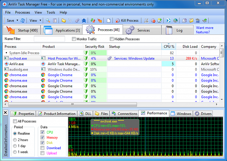Click the Kill Process button
The image size is (227, 161).
coord(127,20)
